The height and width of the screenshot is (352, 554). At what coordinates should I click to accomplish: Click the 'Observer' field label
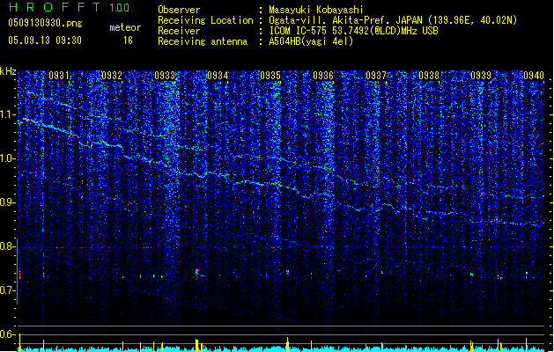[x=179, y=10]
